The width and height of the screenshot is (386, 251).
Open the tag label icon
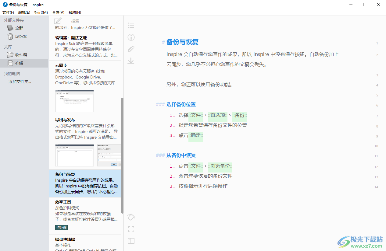tap(131, 217)
